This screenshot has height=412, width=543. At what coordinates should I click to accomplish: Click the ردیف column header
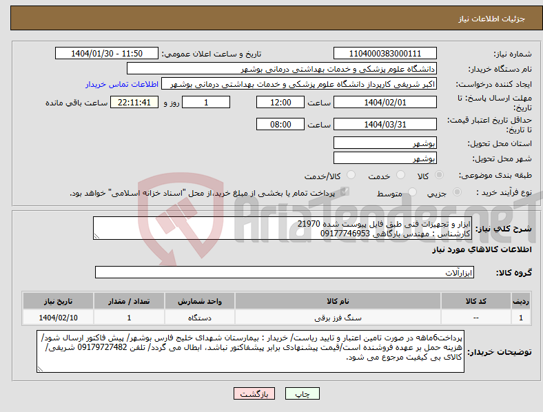[521, 301]
